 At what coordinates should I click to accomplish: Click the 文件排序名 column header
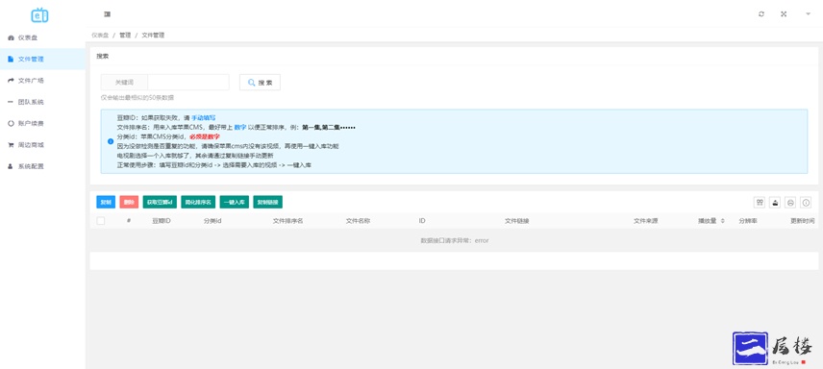(x=287, y=221)
